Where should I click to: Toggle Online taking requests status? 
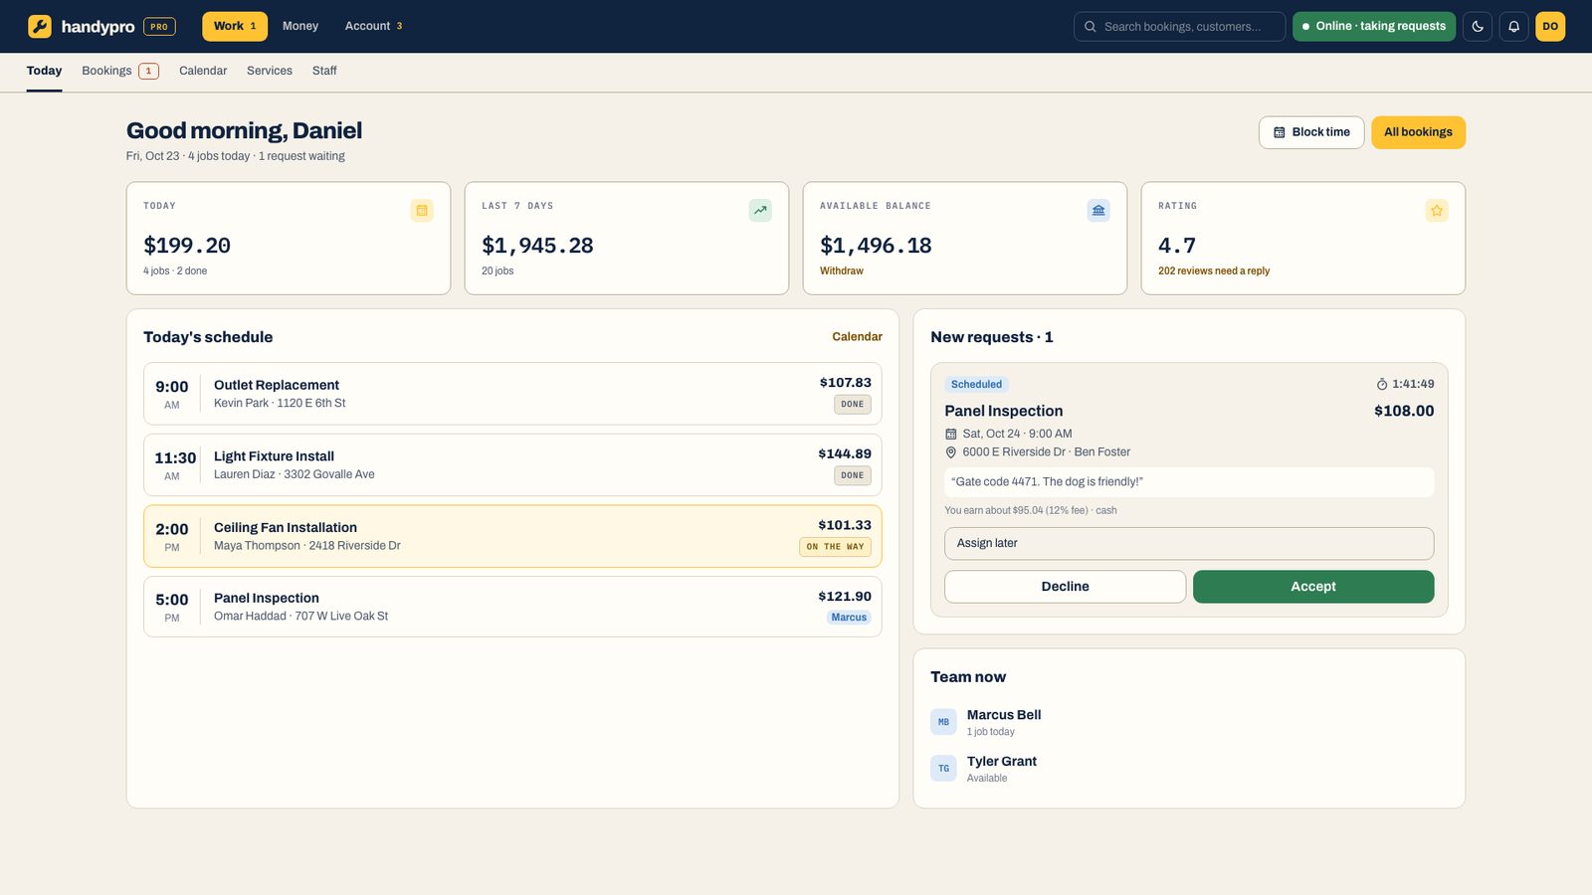[1374, 26]
